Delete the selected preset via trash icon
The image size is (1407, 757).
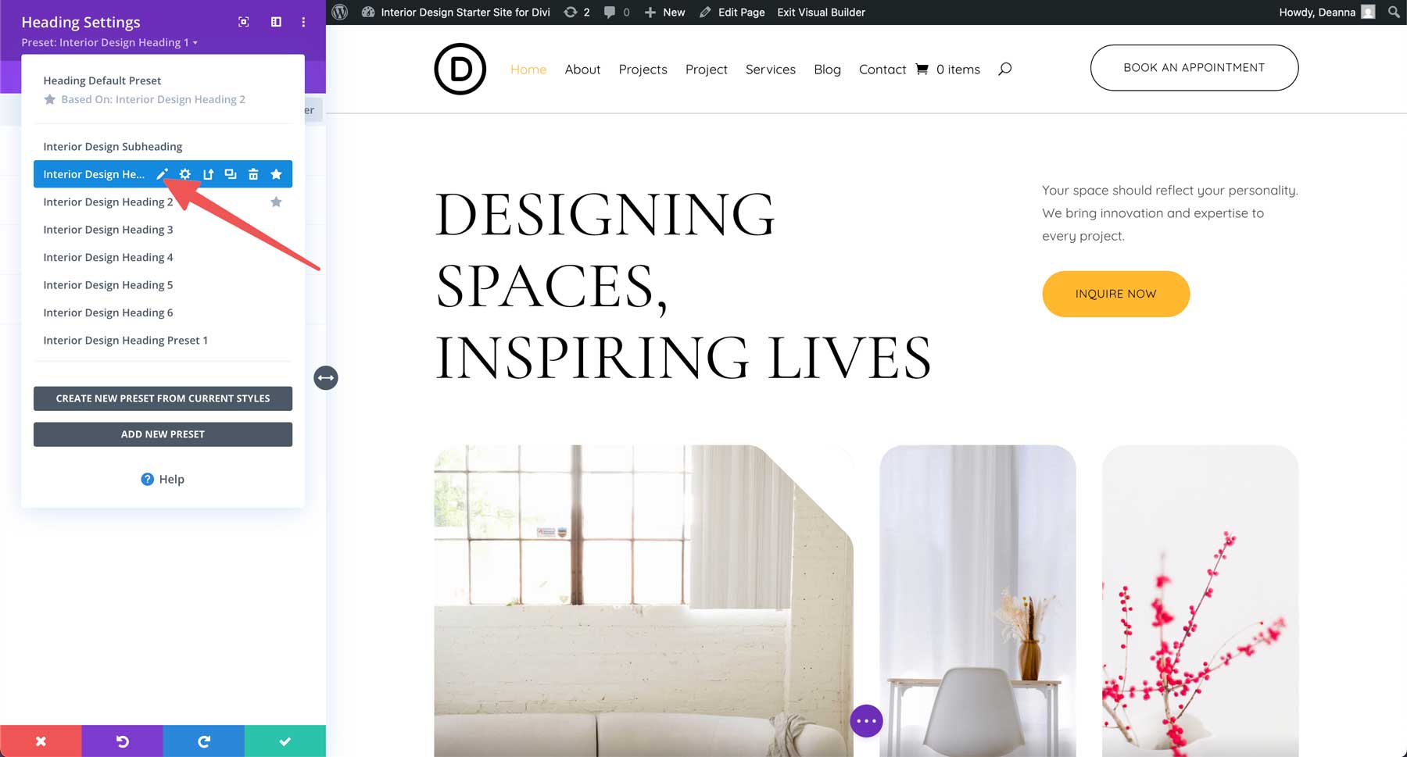[253, 173]
